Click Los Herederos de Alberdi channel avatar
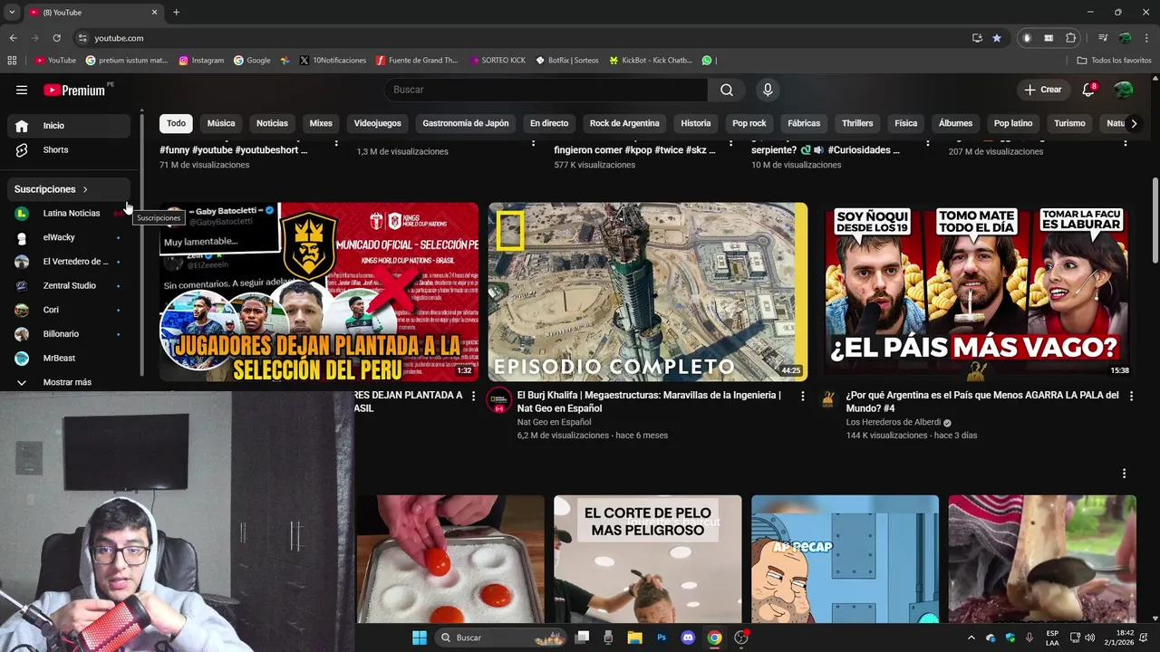Viewport: 1160px width, 652px height. click(x=828, y=400)
